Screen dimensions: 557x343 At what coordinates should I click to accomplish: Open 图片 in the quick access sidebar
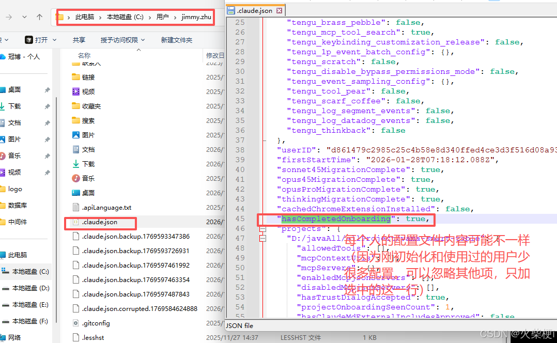tap(14, 139)
